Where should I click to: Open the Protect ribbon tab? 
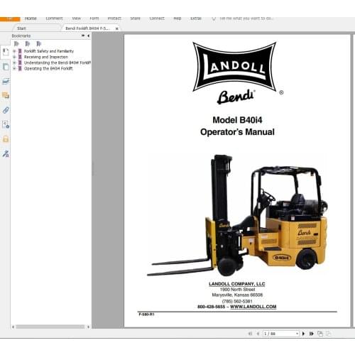coord(114,18)
